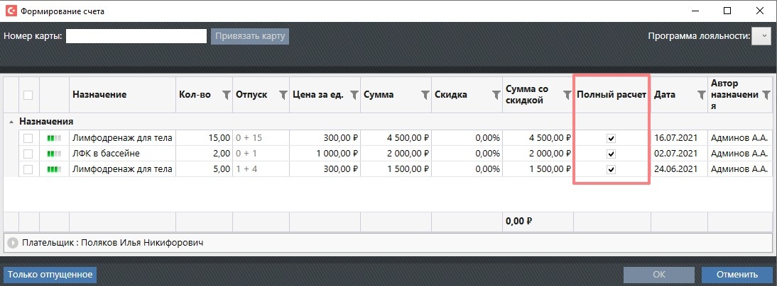Image resolution: width=777 pixels, height=286 pixels.
Task: Click filter icon in Сумма column
Action: coord(424,95)
